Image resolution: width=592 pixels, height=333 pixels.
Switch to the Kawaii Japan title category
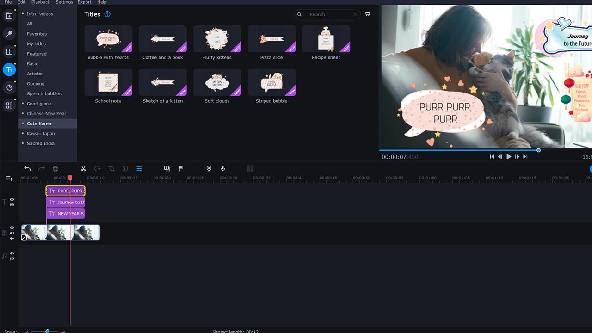(40, 133)
